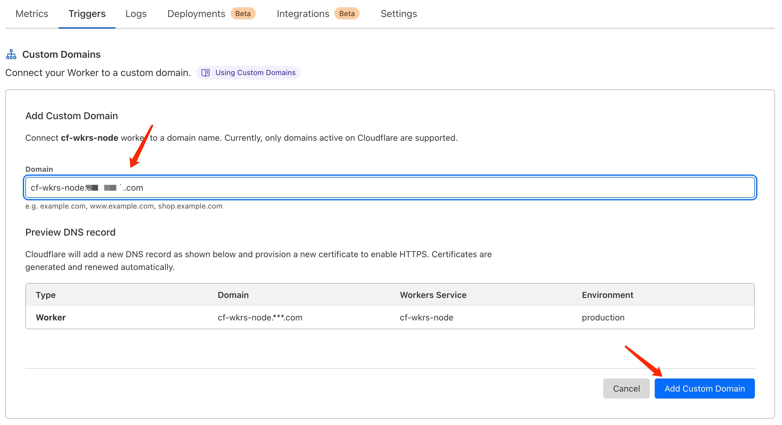Select the Triggers tab
782x425 pixels.
(87, 14)
